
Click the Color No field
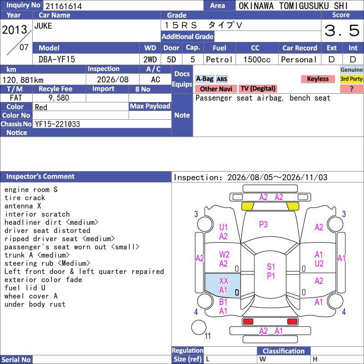tap(81, 116)
